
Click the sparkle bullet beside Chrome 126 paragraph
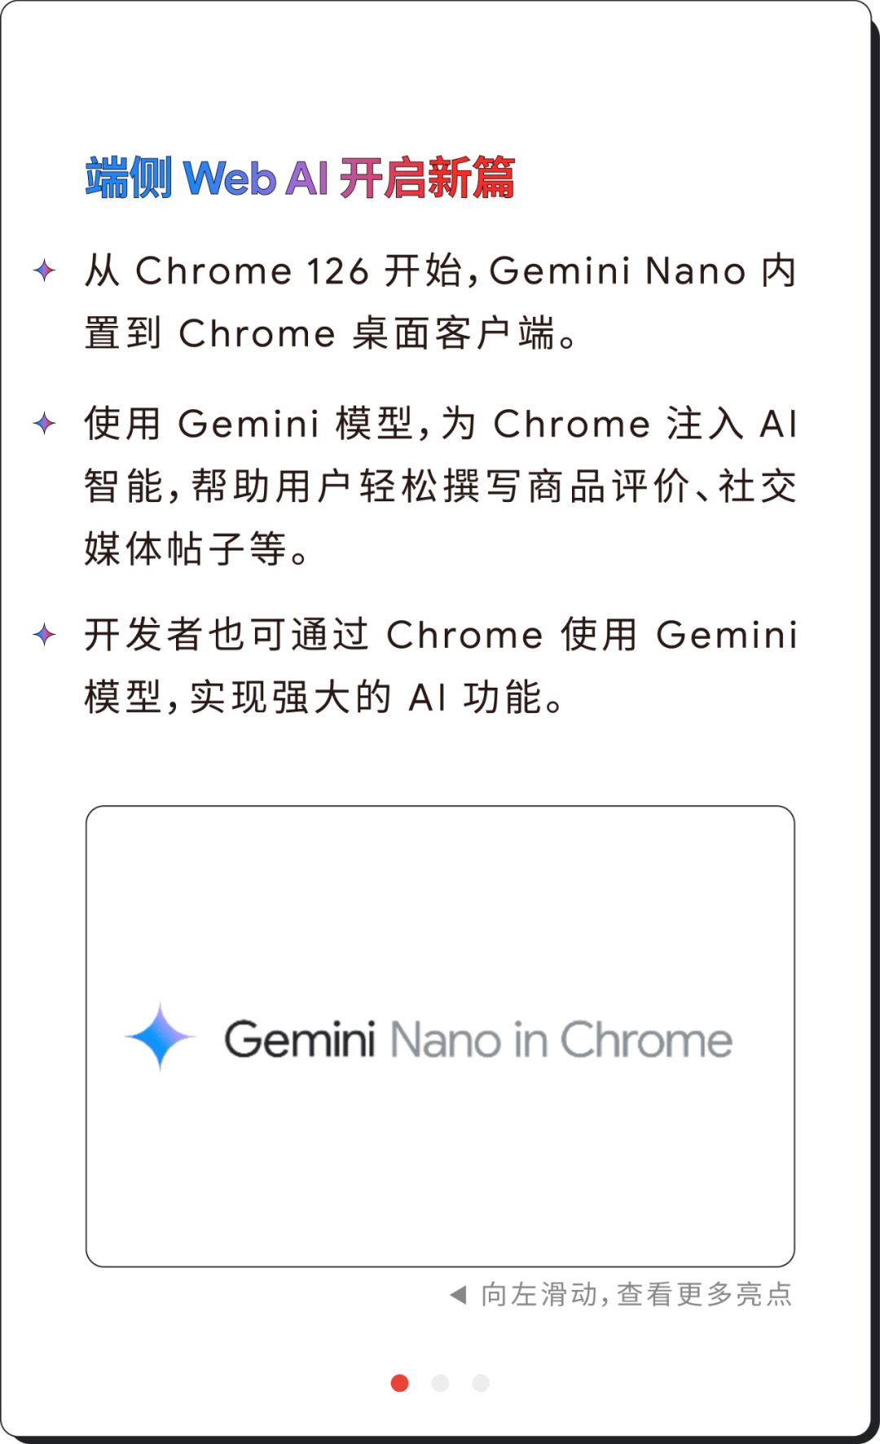(45, 271)
